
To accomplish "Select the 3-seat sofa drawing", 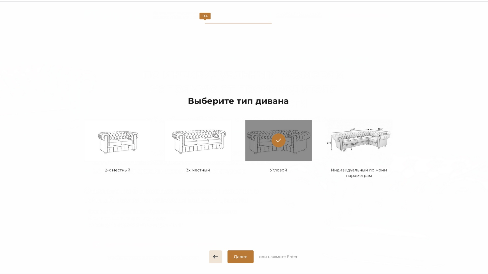I will [198, 141].
